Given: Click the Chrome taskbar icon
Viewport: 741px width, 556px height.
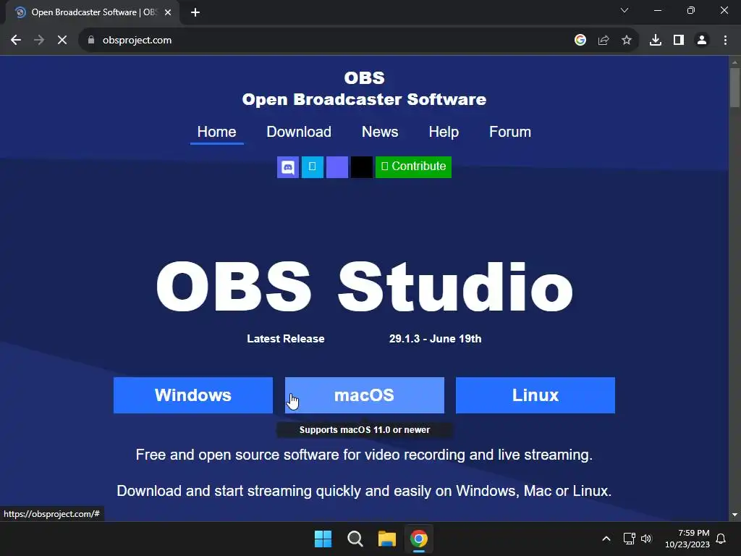Looking at the screenshot, I should tap(419, 539).
